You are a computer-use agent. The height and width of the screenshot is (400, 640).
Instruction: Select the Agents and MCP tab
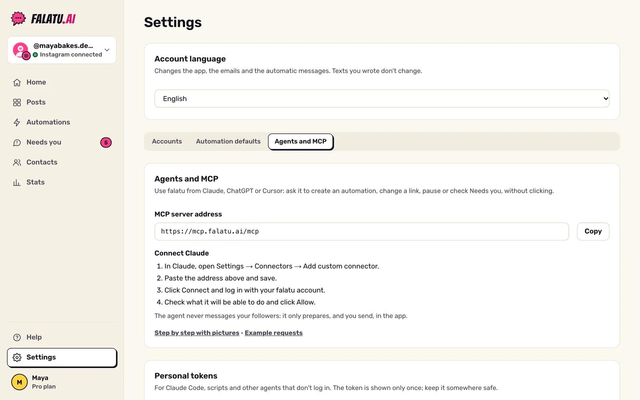(x=300, y=142)
